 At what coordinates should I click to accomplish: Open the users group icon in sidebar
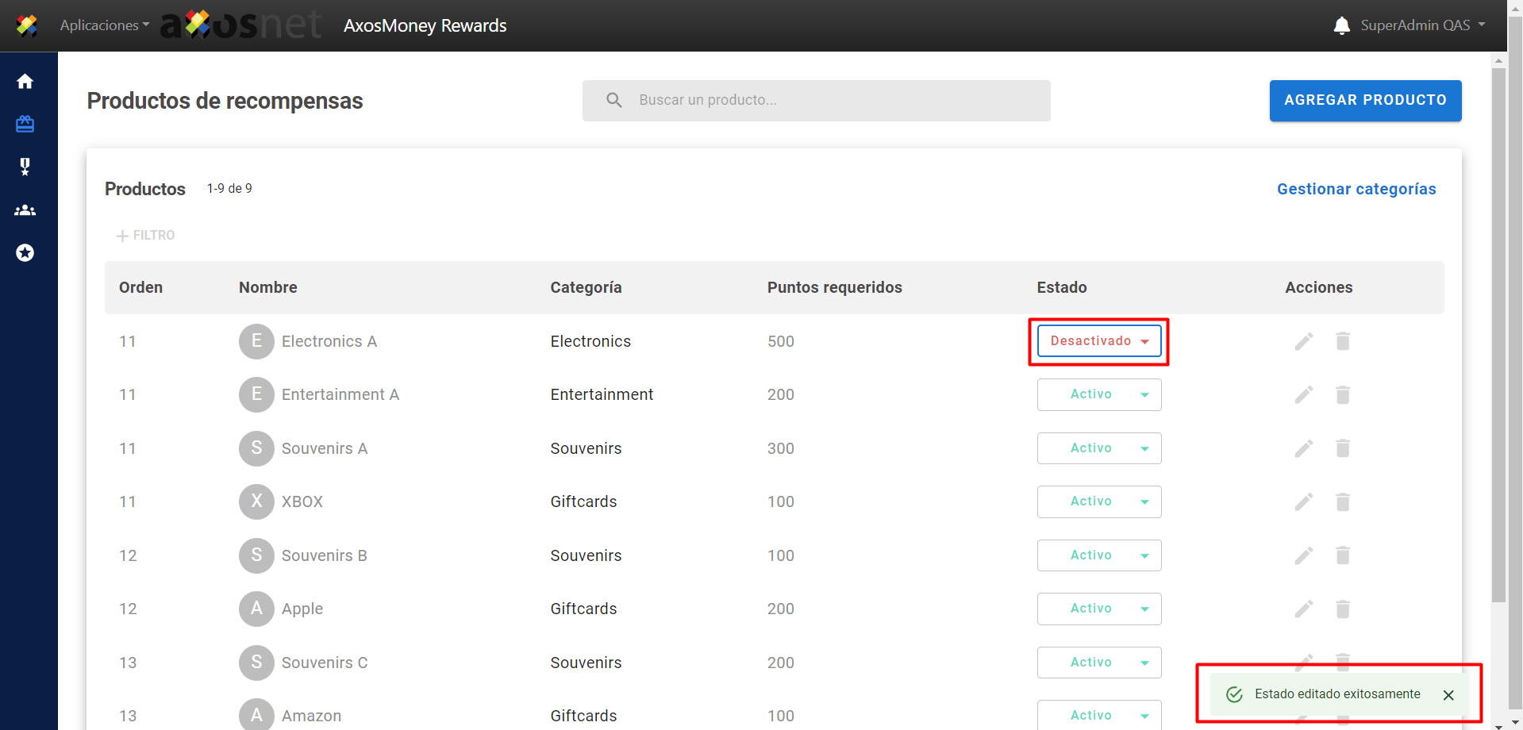[x=25, y=210]
